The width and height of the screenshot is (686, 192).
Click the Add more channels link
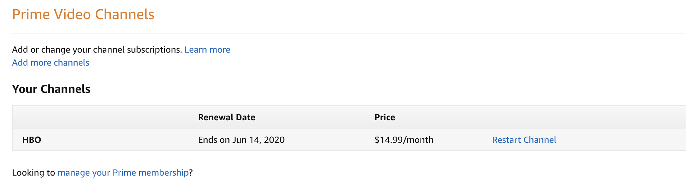coord(51,63)
